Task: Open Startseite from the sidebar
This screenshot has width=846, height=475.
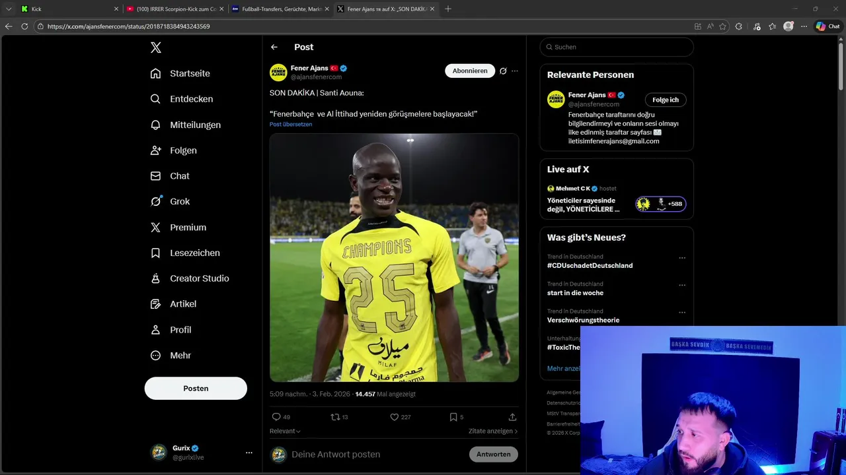Action: 180,73
